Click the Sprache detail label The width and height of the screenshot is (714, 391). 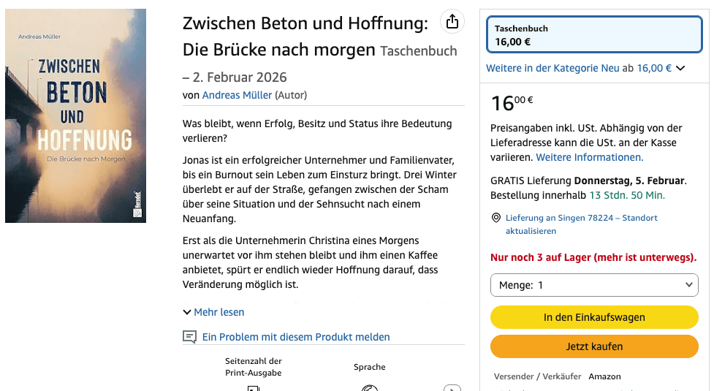pos(370,367)
